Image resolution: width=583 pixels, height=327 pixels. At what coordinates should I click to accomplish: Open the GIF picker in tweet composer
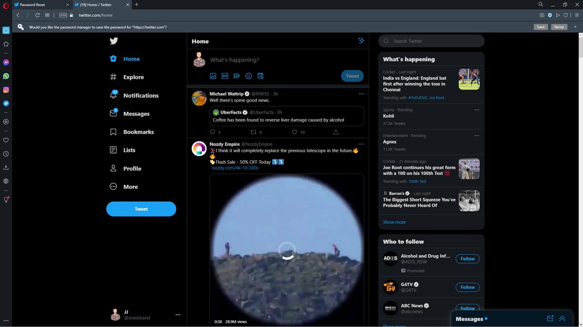(225, 76)
